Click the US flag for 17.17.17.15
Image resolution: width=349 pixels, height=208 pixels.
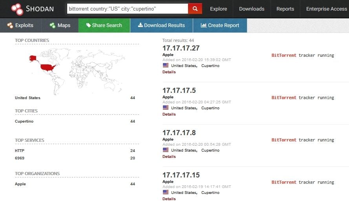click(x=166, y=192)
